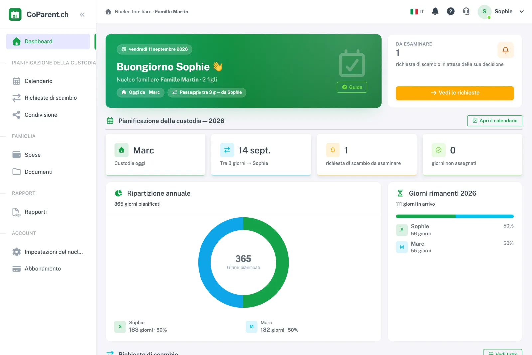Click the hourglass icon beside Giorni rimanenti
The height and width of the screenshot is (355, 532).
[x=400, y=193]
